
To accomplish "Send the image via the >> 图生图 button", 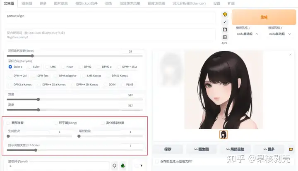I will [202, 149].
